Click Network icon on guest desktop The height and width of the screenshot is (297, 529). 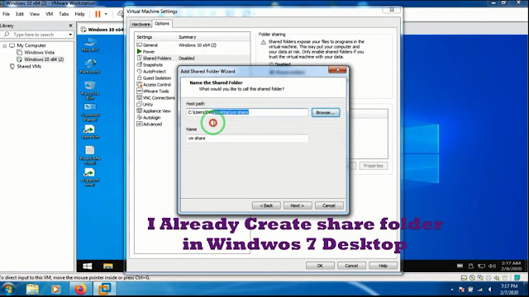coord(90,66)
